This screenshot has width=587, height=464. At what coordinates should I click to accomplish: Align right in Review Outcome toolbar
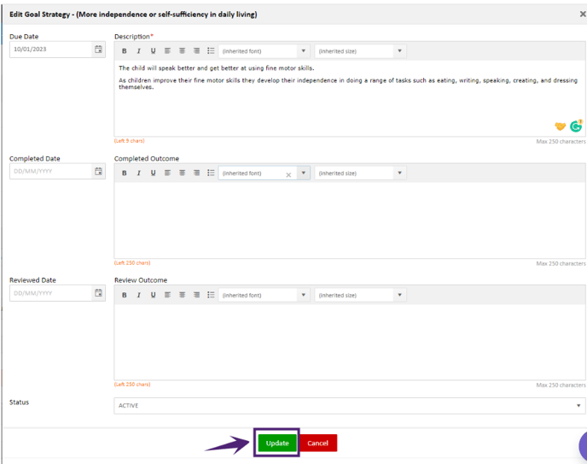coord(196,296)
